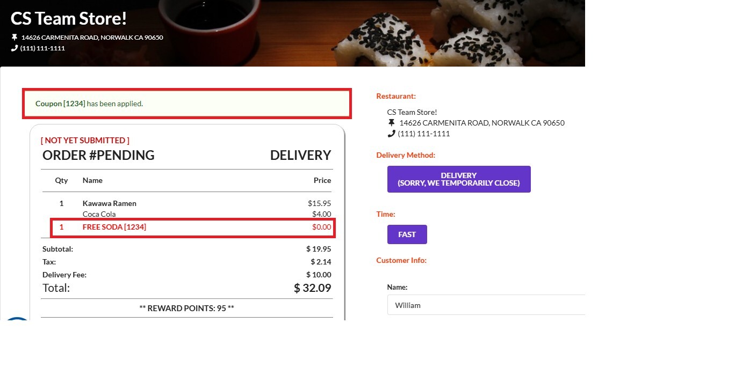Click the ORDER #PENDING heading
The width and height of the screenshot is (735, 382).
pos(98,156)
